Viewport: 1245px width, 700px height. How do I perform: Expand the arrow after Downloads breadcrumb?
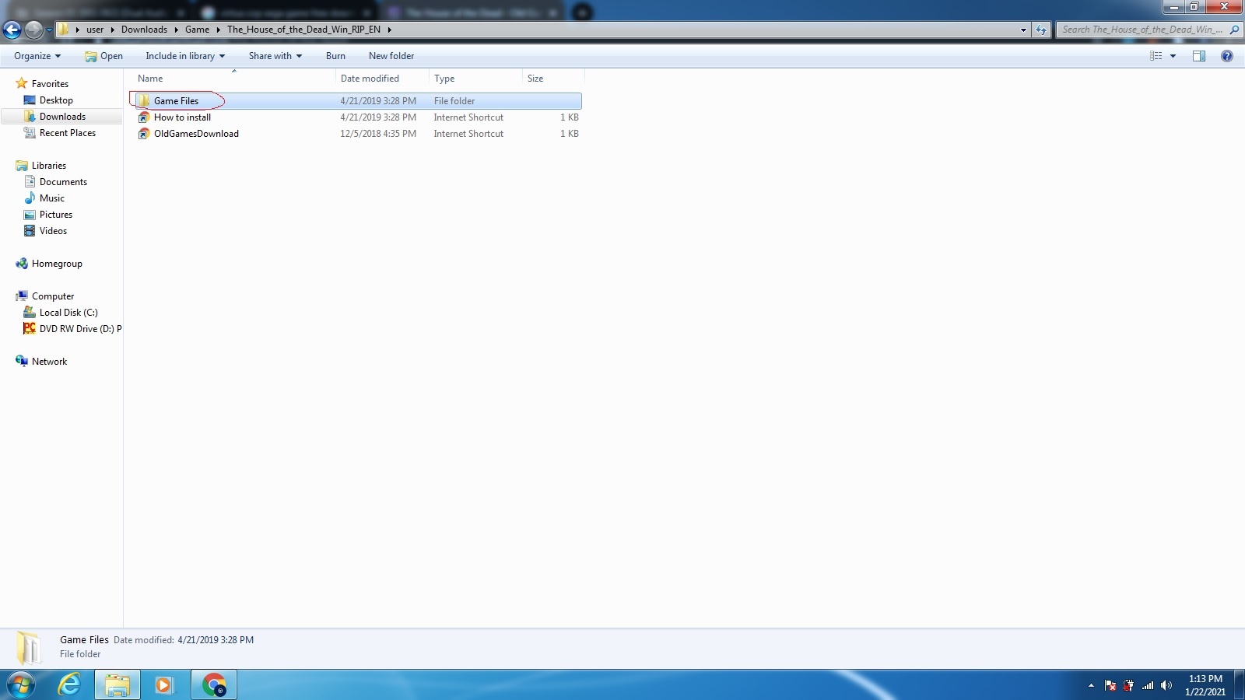pos(176,30)
